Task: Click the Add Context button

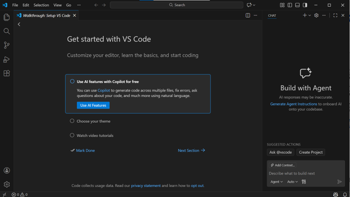Action: click(x=282, y=165)
